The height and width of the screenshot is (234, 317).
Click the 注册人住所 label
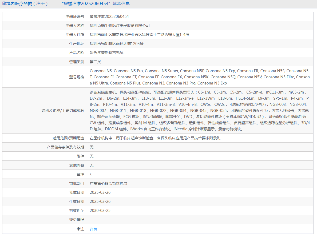pos(75,35)
